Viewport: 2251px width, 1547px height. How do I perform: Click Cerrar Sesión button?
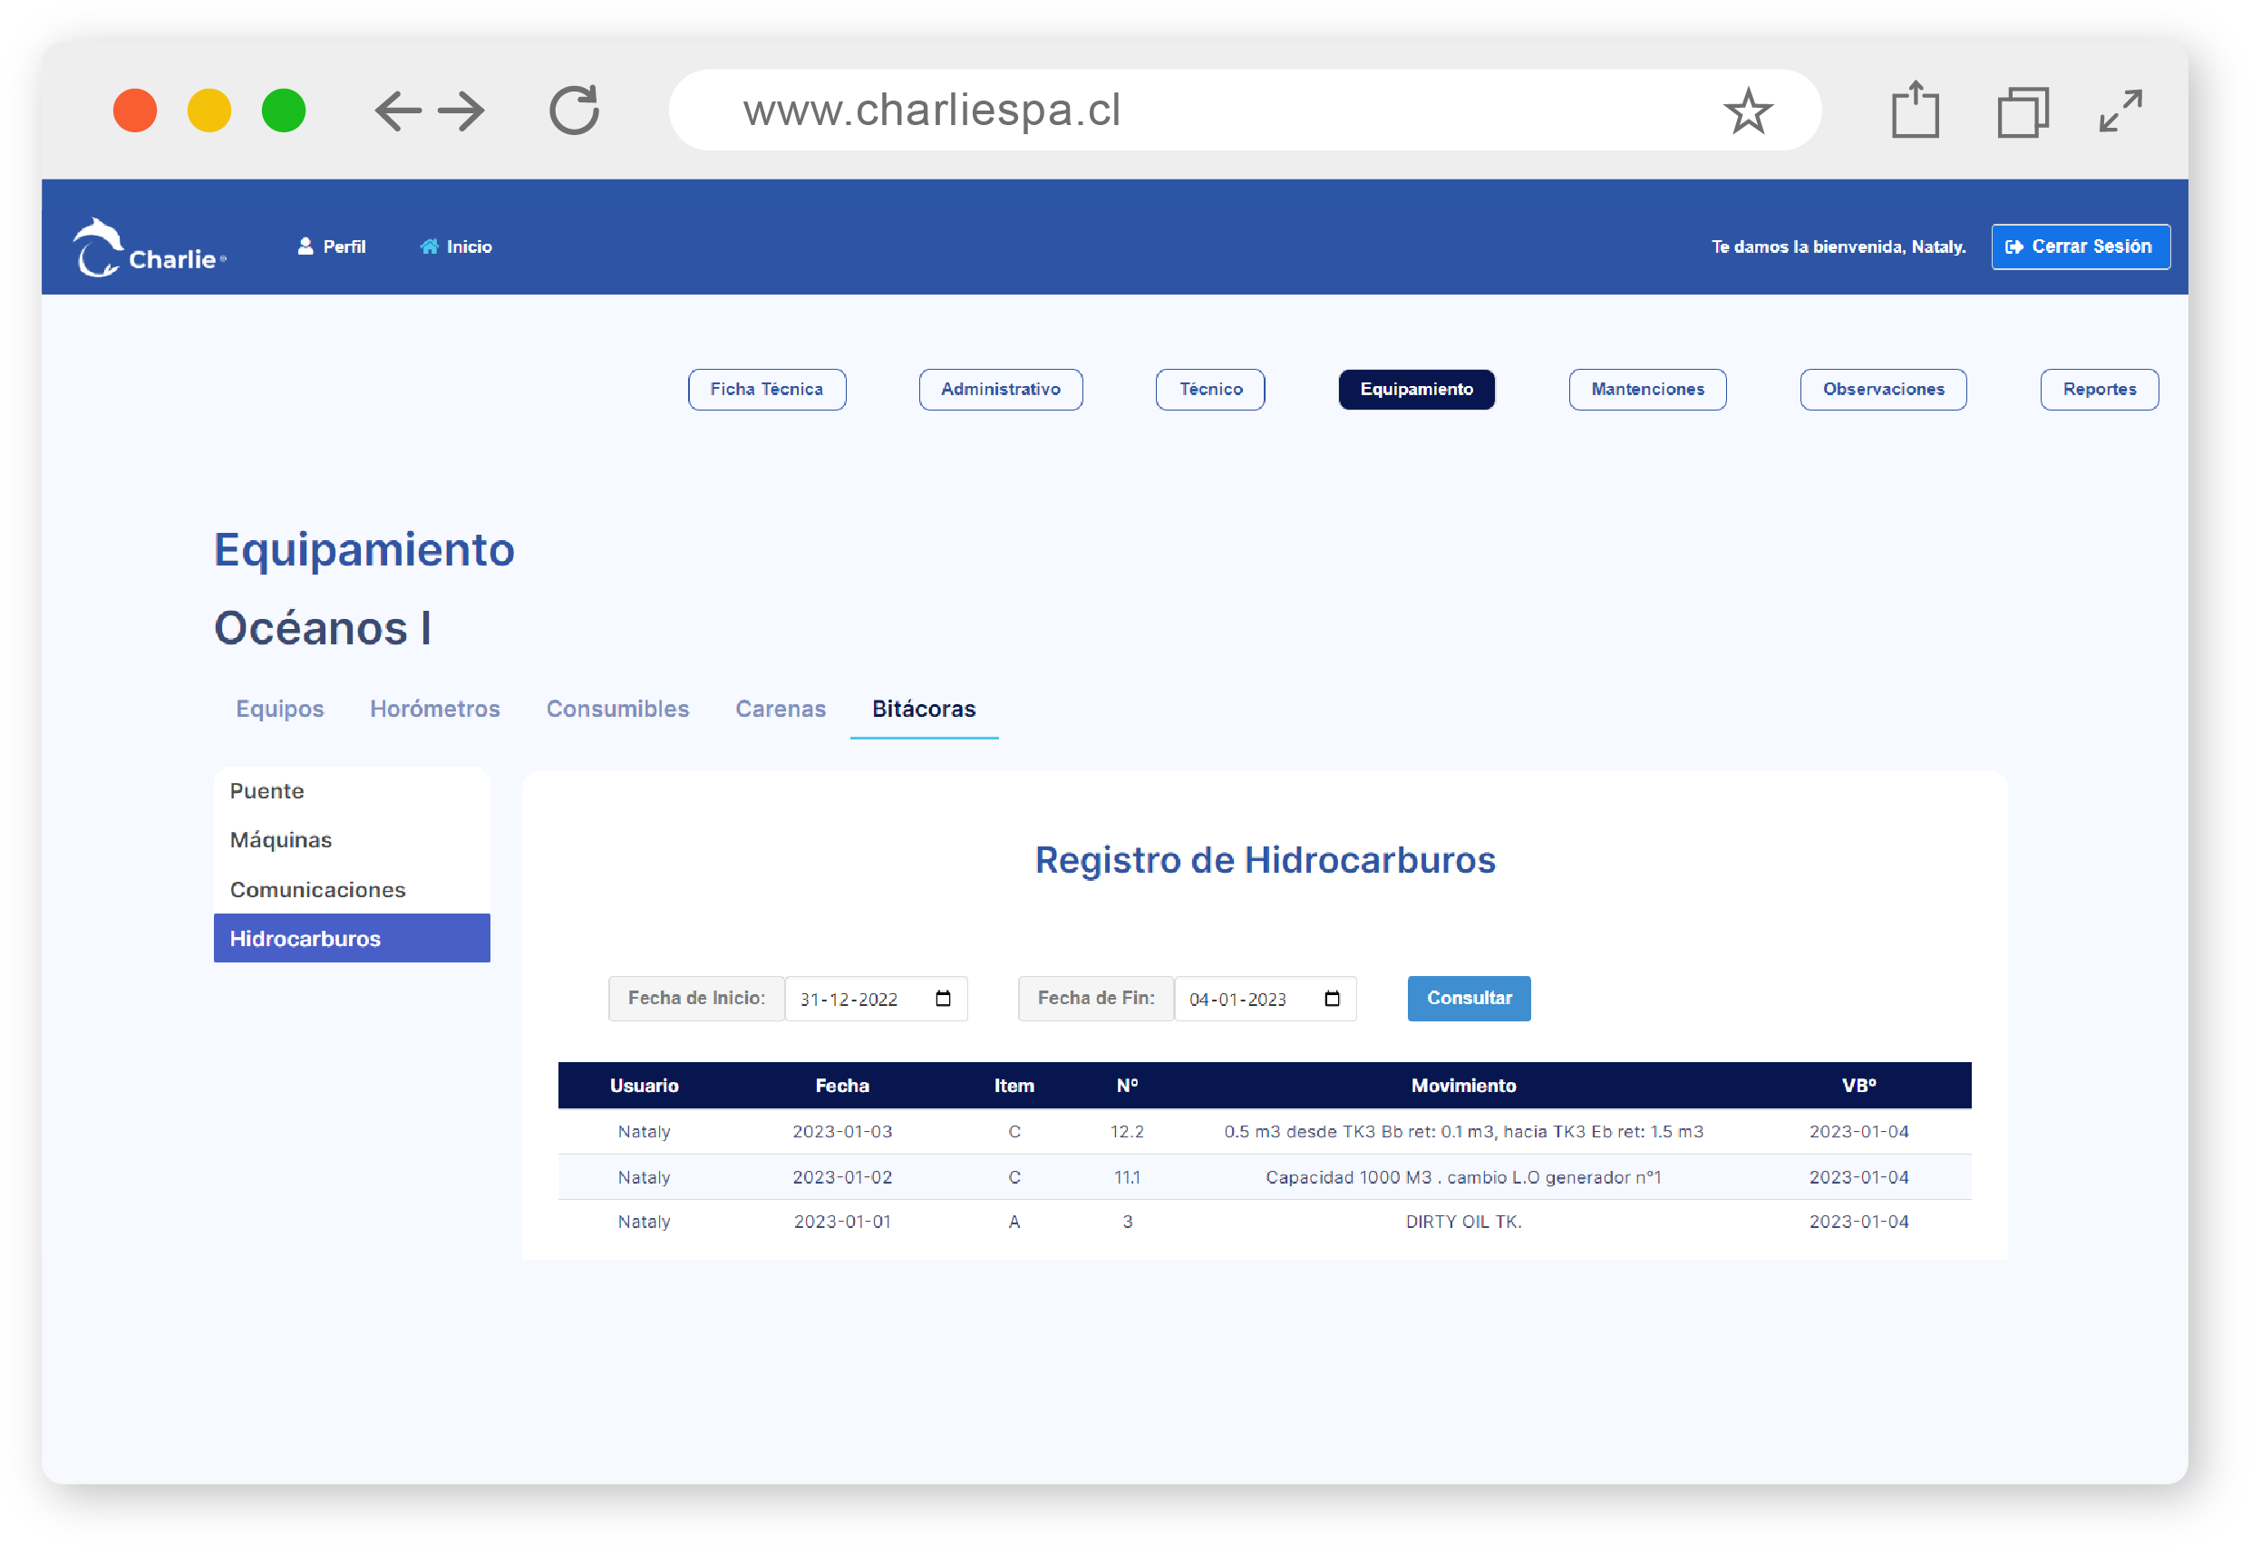coord(2080,247)
